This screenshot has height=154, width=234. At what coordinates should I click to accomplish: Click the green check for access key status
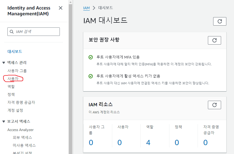tap(91, 76)
